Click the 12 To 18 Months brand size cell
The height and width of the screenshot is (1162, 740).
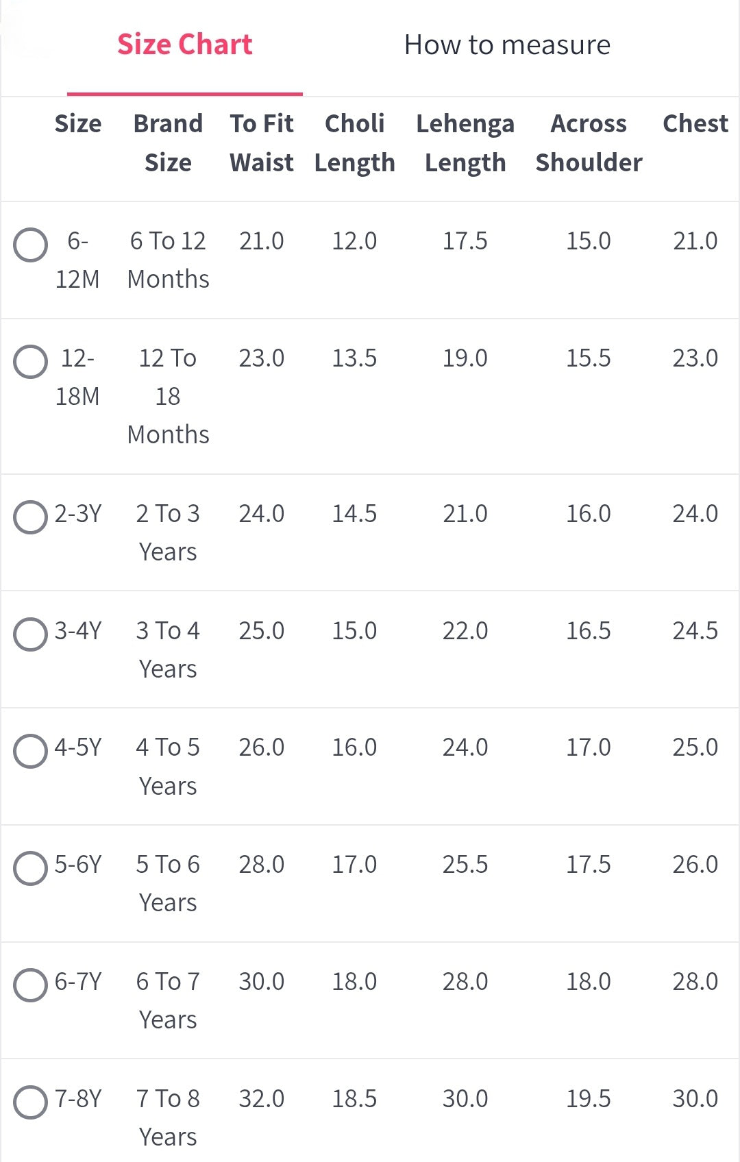(x=168, y=397)
